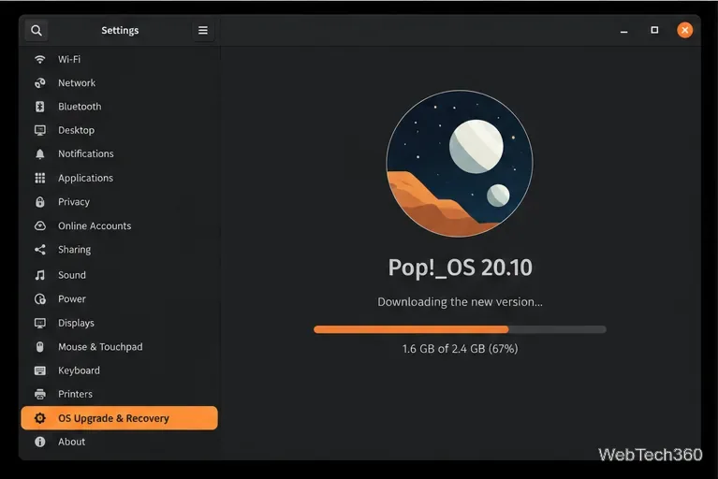
Task: Click the Bluetooth icon in sidebar
Action: [40, 107]
